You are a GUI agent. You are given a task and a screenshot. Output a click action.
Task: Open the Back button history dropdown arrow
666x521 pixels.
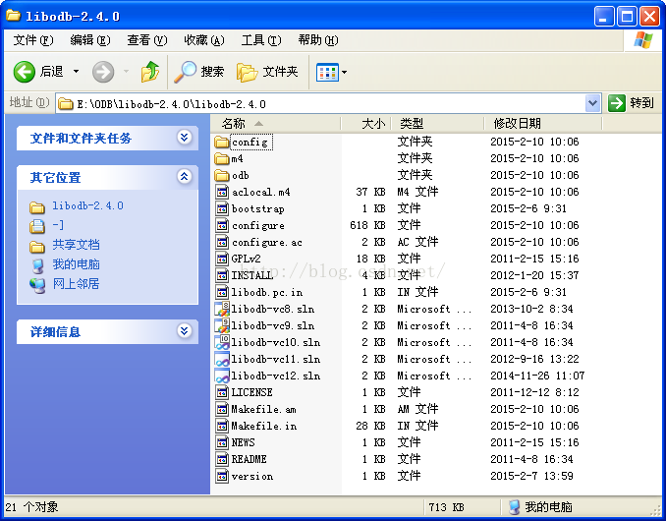coord(76,72)
